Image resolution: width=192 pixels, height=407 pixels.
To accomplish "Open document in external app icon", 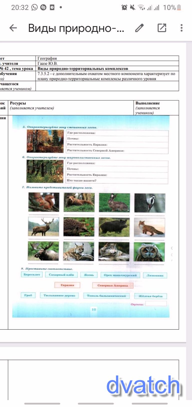I will (x=162, y=28).
